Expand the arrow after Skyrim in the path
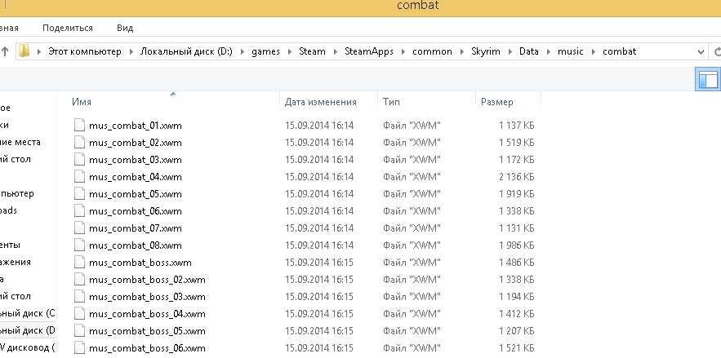 pos(511,51)
